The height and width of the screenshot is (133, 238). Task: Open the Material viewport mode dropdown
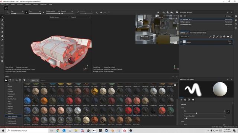coord(80,17)
